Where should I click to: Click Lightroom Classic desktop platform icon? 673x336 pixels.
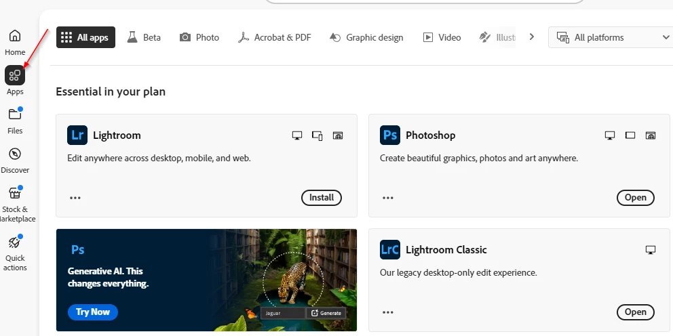tap(651, 250)
